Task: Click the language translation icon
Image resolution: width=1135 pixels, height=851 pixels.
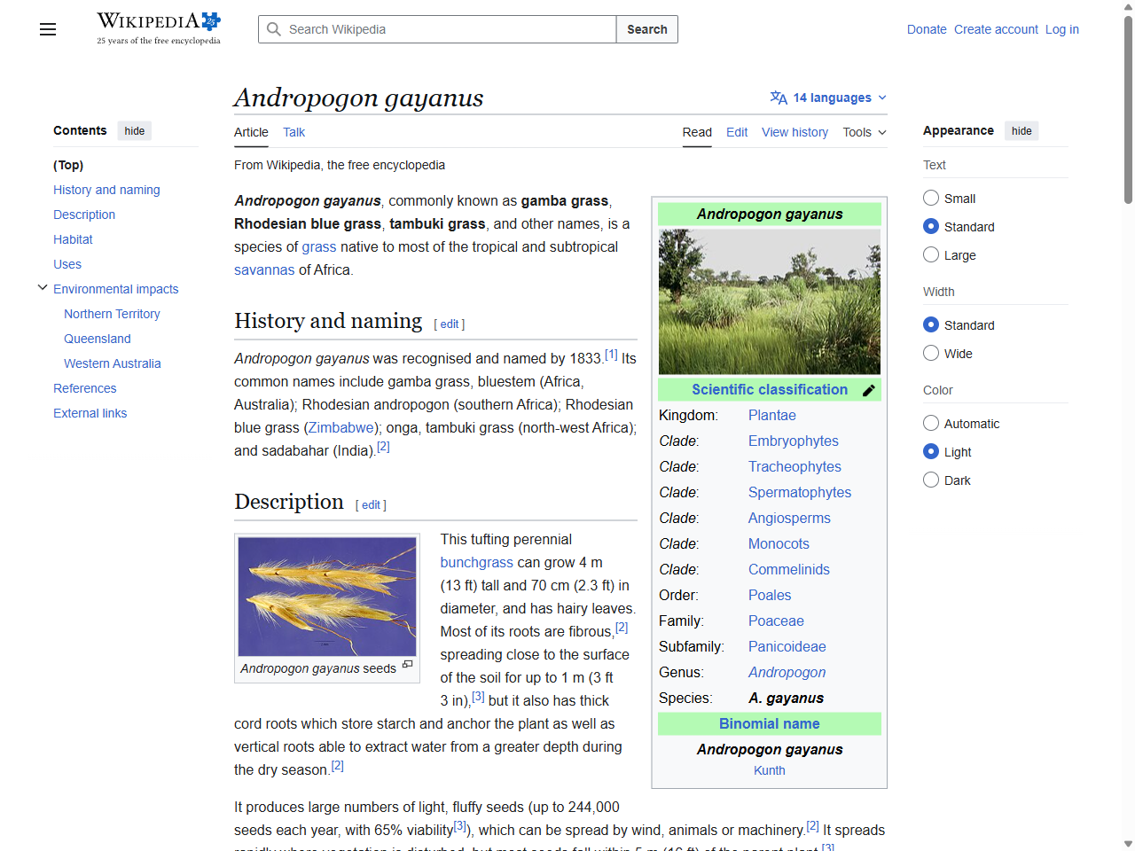Action: tap(779, 98)
